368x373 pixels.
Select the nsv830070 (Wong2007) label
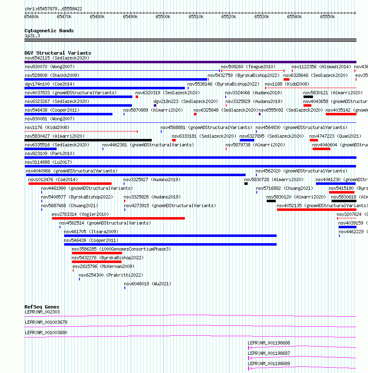[50, 67]
